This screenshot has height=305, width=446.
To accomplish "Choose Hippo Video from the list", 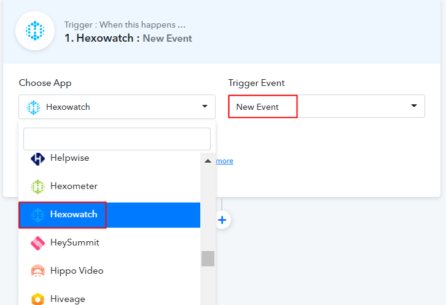I will pyautogui.click(x=109, y=271).
